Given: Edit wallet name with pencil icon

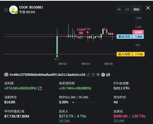Looking at the screenshot, I should pyautogui.click(x=88, y=75).
